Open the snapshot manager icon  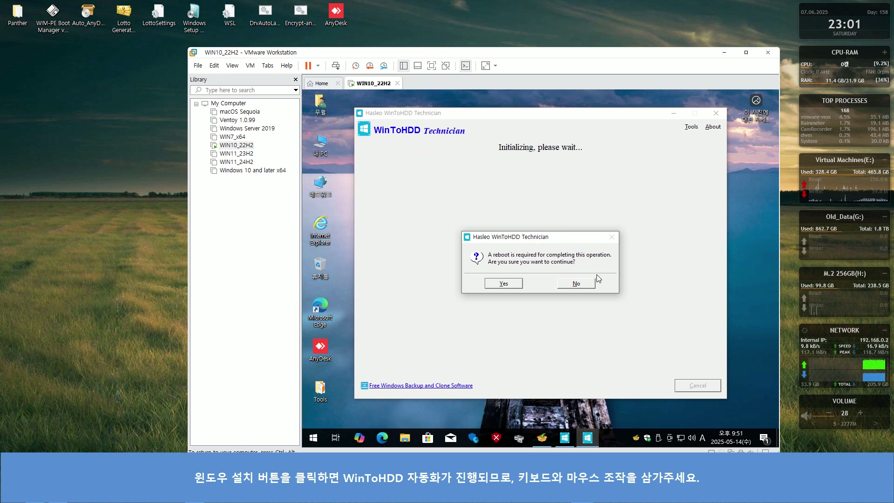[384, 66]
